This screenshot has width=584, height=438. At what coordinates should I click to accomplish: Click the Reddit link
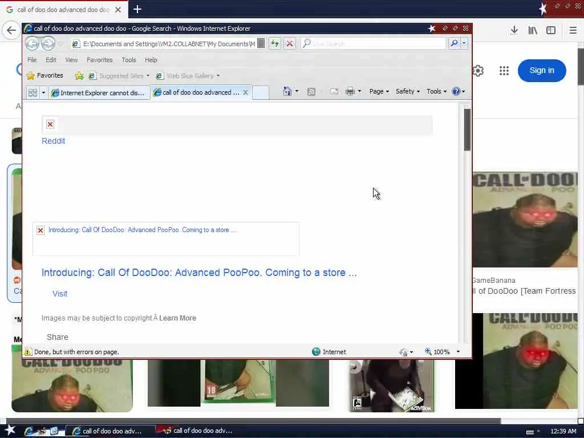tap(53, 141)
